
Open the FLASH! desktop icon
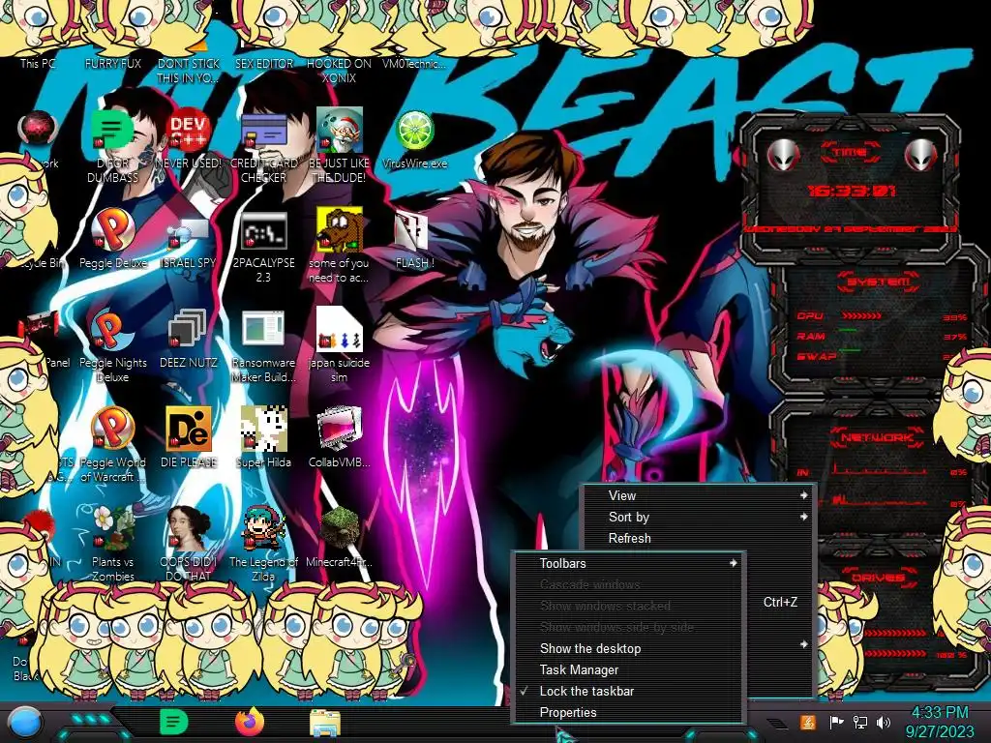point(414,230)
